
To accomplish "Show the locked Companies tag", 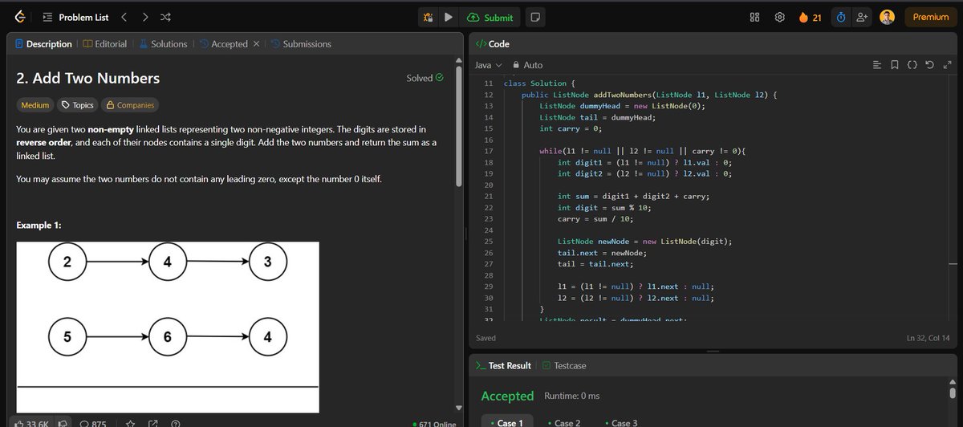I will [x=129, y=105].
